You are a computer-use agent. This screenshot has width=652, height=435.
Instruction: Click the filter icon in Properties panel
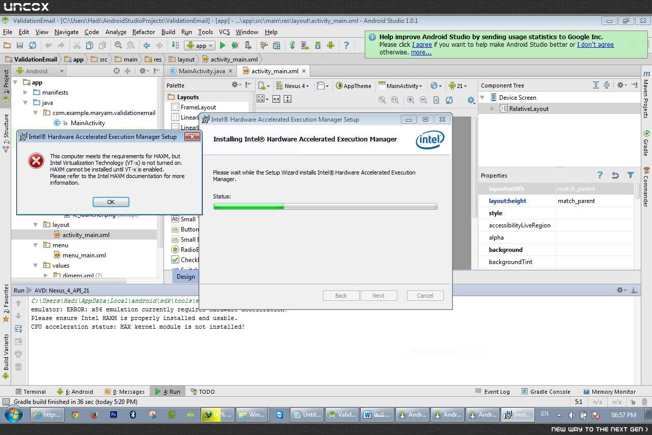coord(631,176)
